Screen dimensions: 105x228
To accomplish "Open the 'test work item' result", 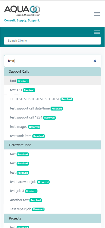I will (52, 136).
